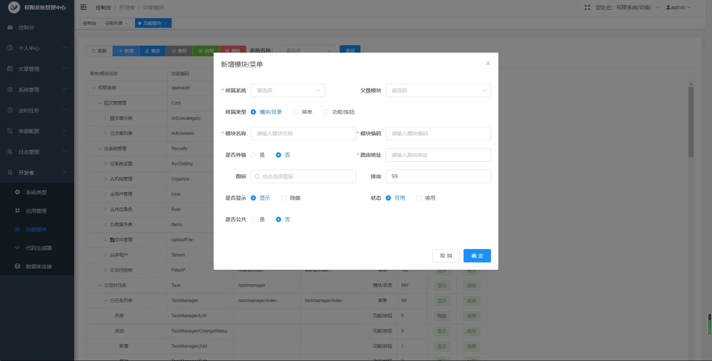Choose 隐藏 for the 是否显示 option
712x361 pixels.
coord(284,198)
